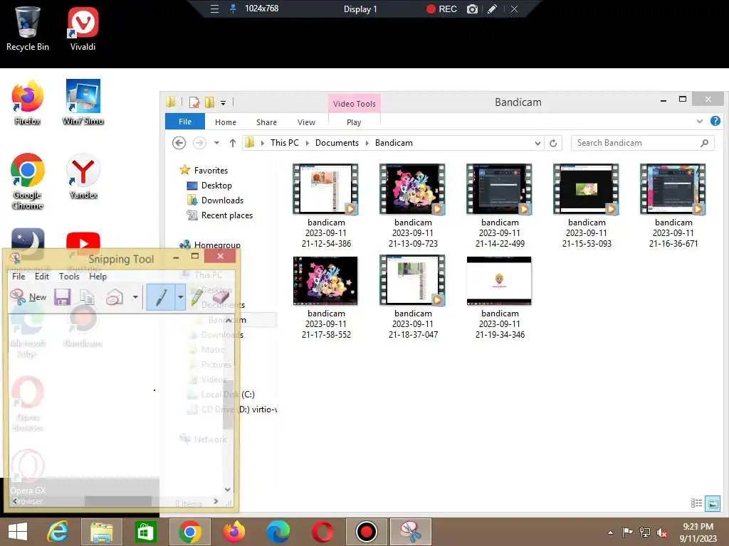This screenshot has width=729, height=546.
Task: Save the snip with floppy icon
Action: click(63, 297)
